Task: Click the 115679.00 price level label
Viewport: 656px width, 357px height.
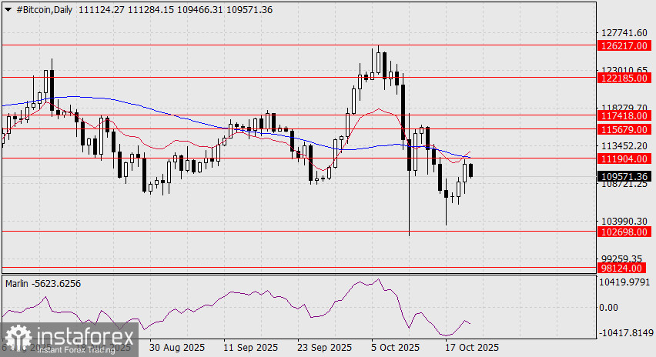Action: (624, 129)
